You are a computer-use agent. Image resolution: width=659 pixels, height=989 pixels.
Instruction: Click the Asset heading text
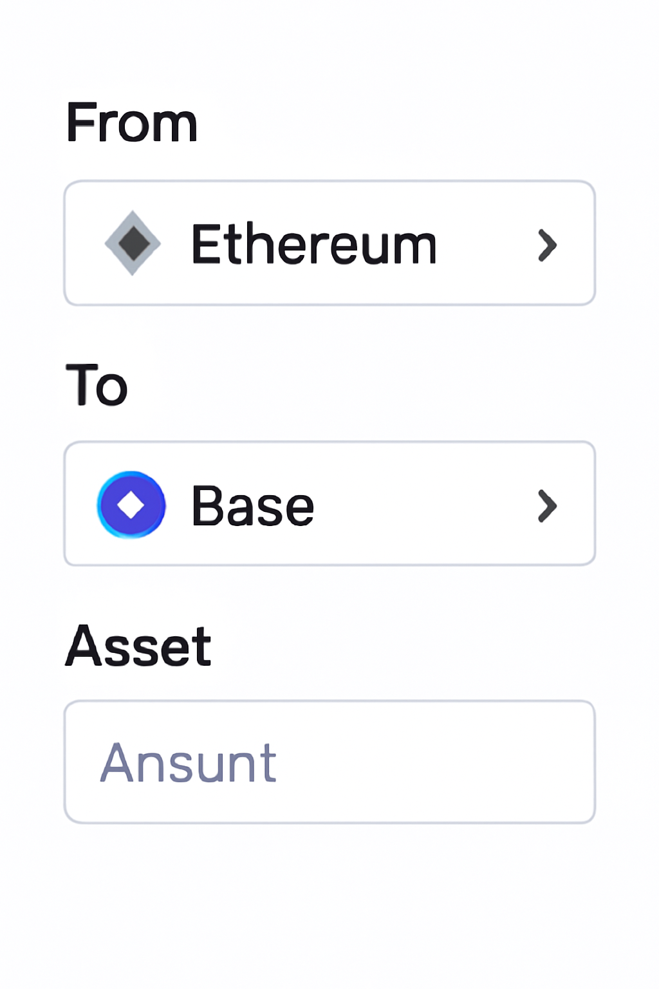138,644
